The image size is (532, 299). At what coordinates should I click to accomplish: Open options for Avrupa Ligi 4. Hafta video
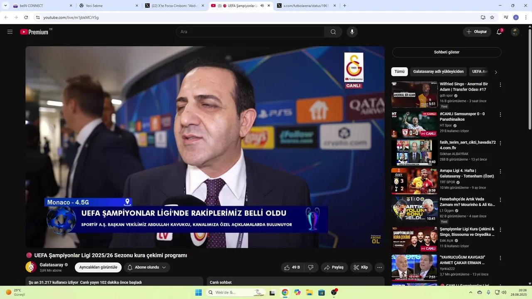500,172
